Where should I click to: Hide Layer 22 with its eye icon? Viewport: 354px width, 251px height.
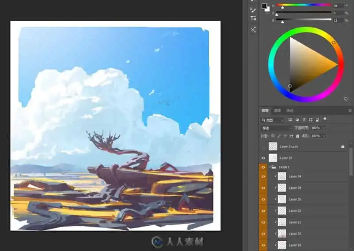(x=263, y=211)
